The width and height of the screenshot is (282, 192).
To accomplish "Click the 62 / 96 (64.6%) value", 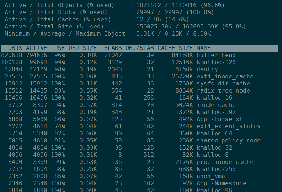I will [163, 20].
